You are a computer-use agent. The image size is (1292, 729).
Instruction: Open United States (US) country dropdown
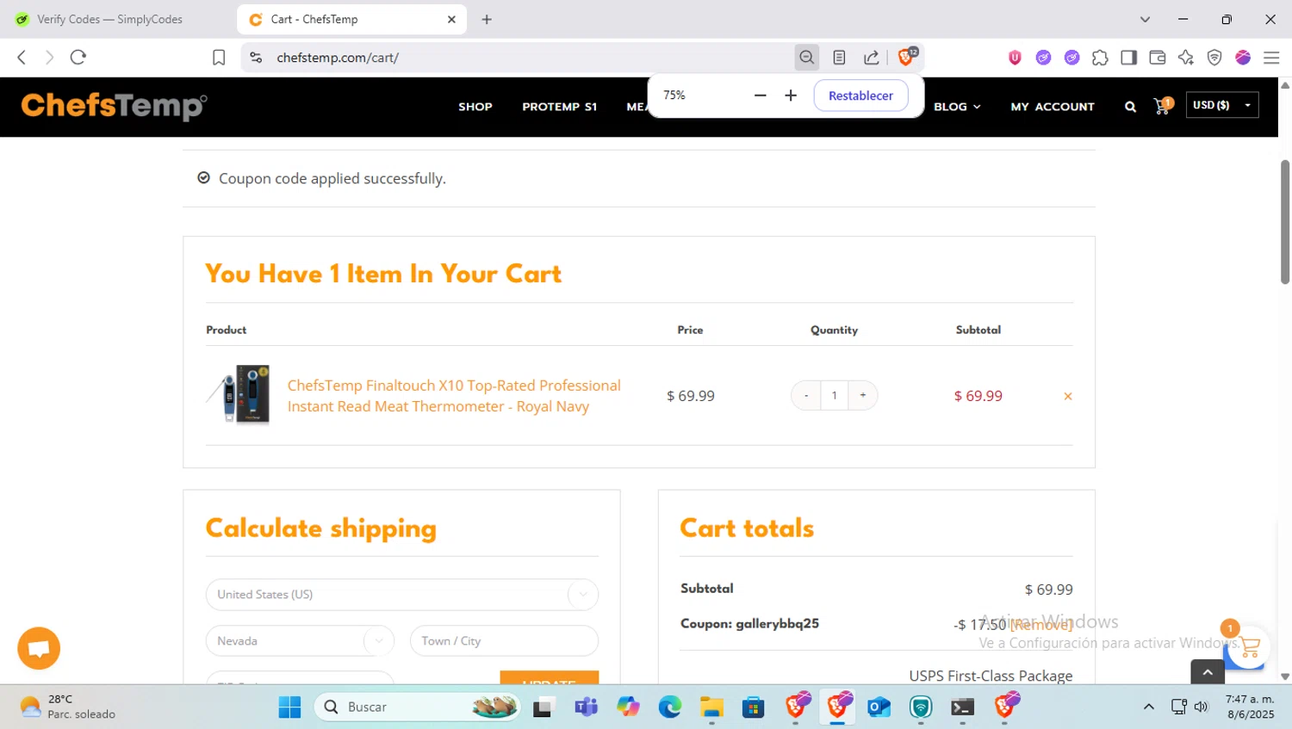point(402,595)
